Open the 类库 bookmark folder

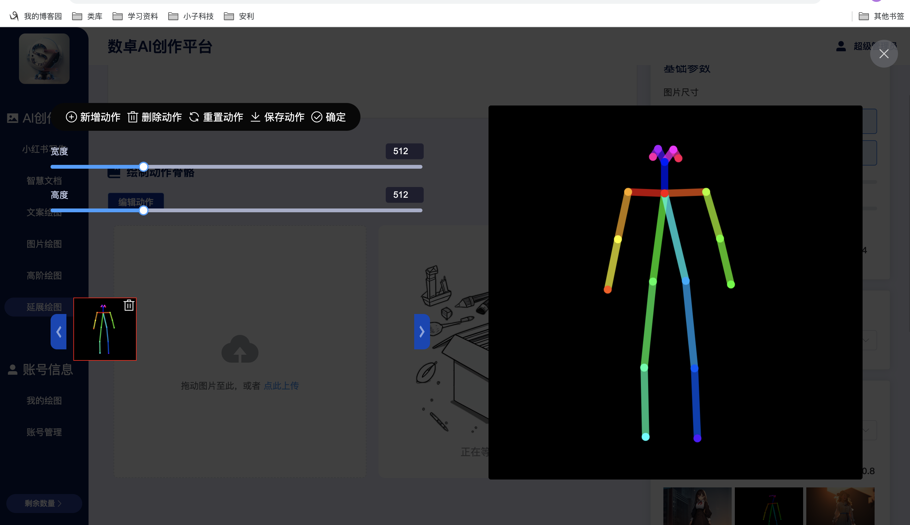click(x=87, y=16)
